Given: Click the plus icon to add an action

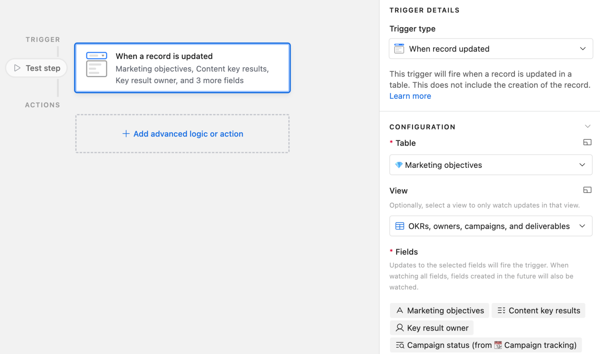Looking at the screenshot, I should (126, 134).
